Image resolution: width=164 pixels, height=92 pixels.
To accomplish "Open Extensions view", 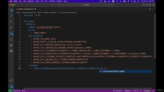I will pyautogui.click(x=11, y=33).
